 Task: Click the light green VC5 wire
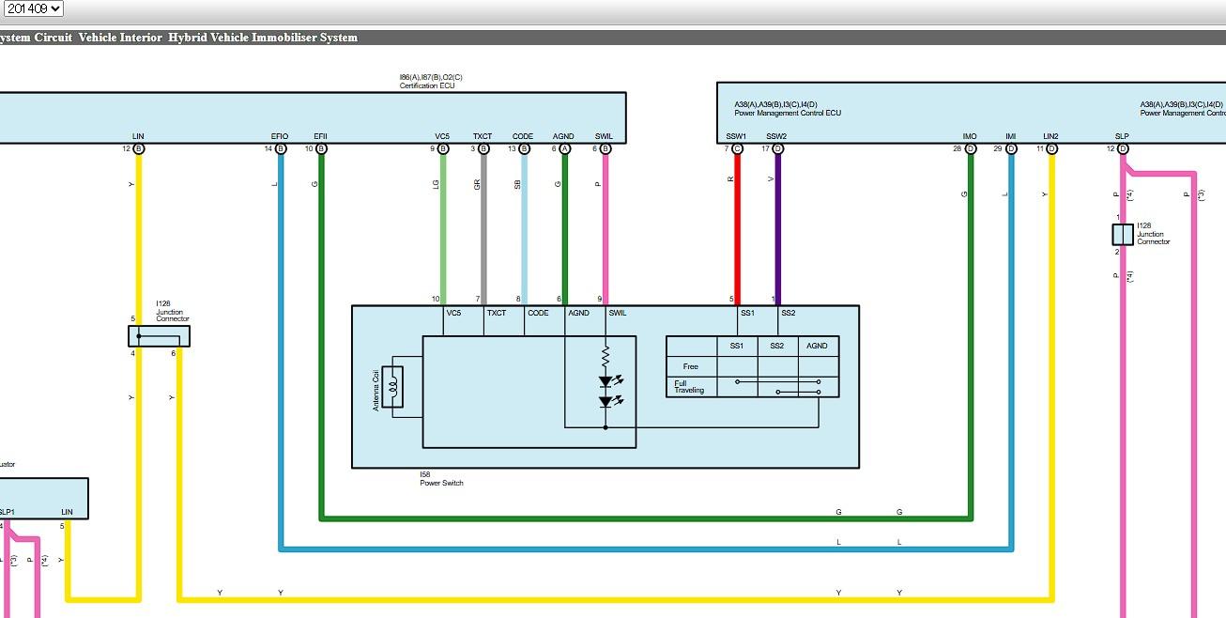[x=443, y=225]
